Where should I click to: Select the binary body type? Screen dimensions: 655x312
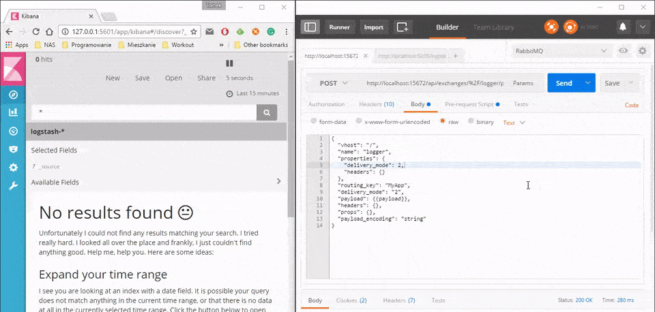click(471, 122)
